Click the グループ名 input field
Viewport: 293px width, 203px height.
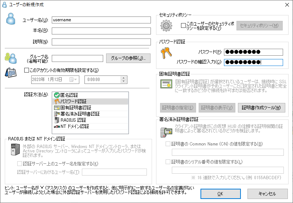pyautogui.click(x=77, y=58)
